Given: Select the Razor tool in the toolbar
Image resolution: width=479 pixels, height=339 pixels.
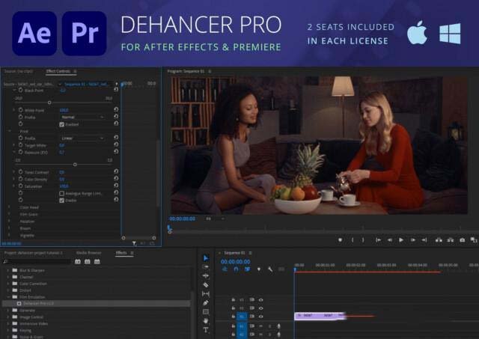Looking at the screenshot, I should pos(206,285).
